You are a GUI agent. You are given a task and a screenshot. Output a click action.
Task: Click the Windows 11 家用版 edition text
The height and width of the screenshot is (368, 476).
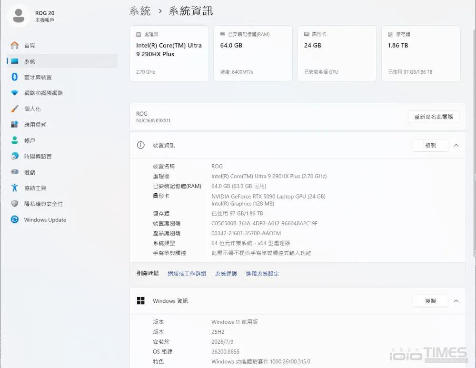point(235,322)
